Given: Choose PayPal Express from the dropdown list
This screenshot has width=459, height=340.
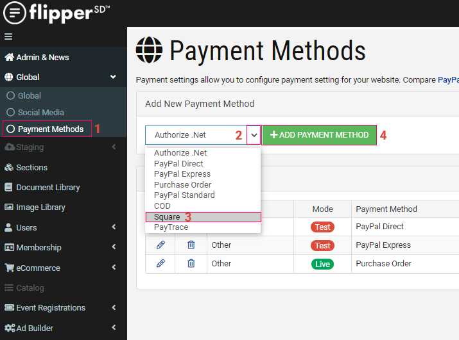Looking at the screenshot, I should coord(203,174).
